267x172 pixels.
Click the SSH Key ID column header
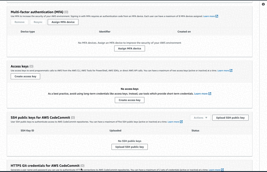(27, 130)
